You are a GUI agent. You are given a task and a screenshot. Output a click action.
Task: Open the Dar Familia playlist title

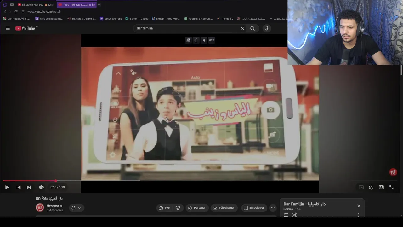[x=304, y=204]
